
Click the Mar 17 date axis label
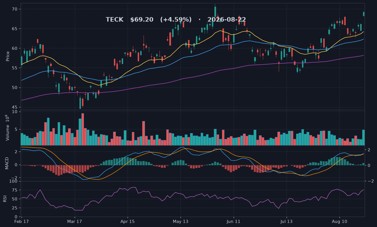coord(75,221)
